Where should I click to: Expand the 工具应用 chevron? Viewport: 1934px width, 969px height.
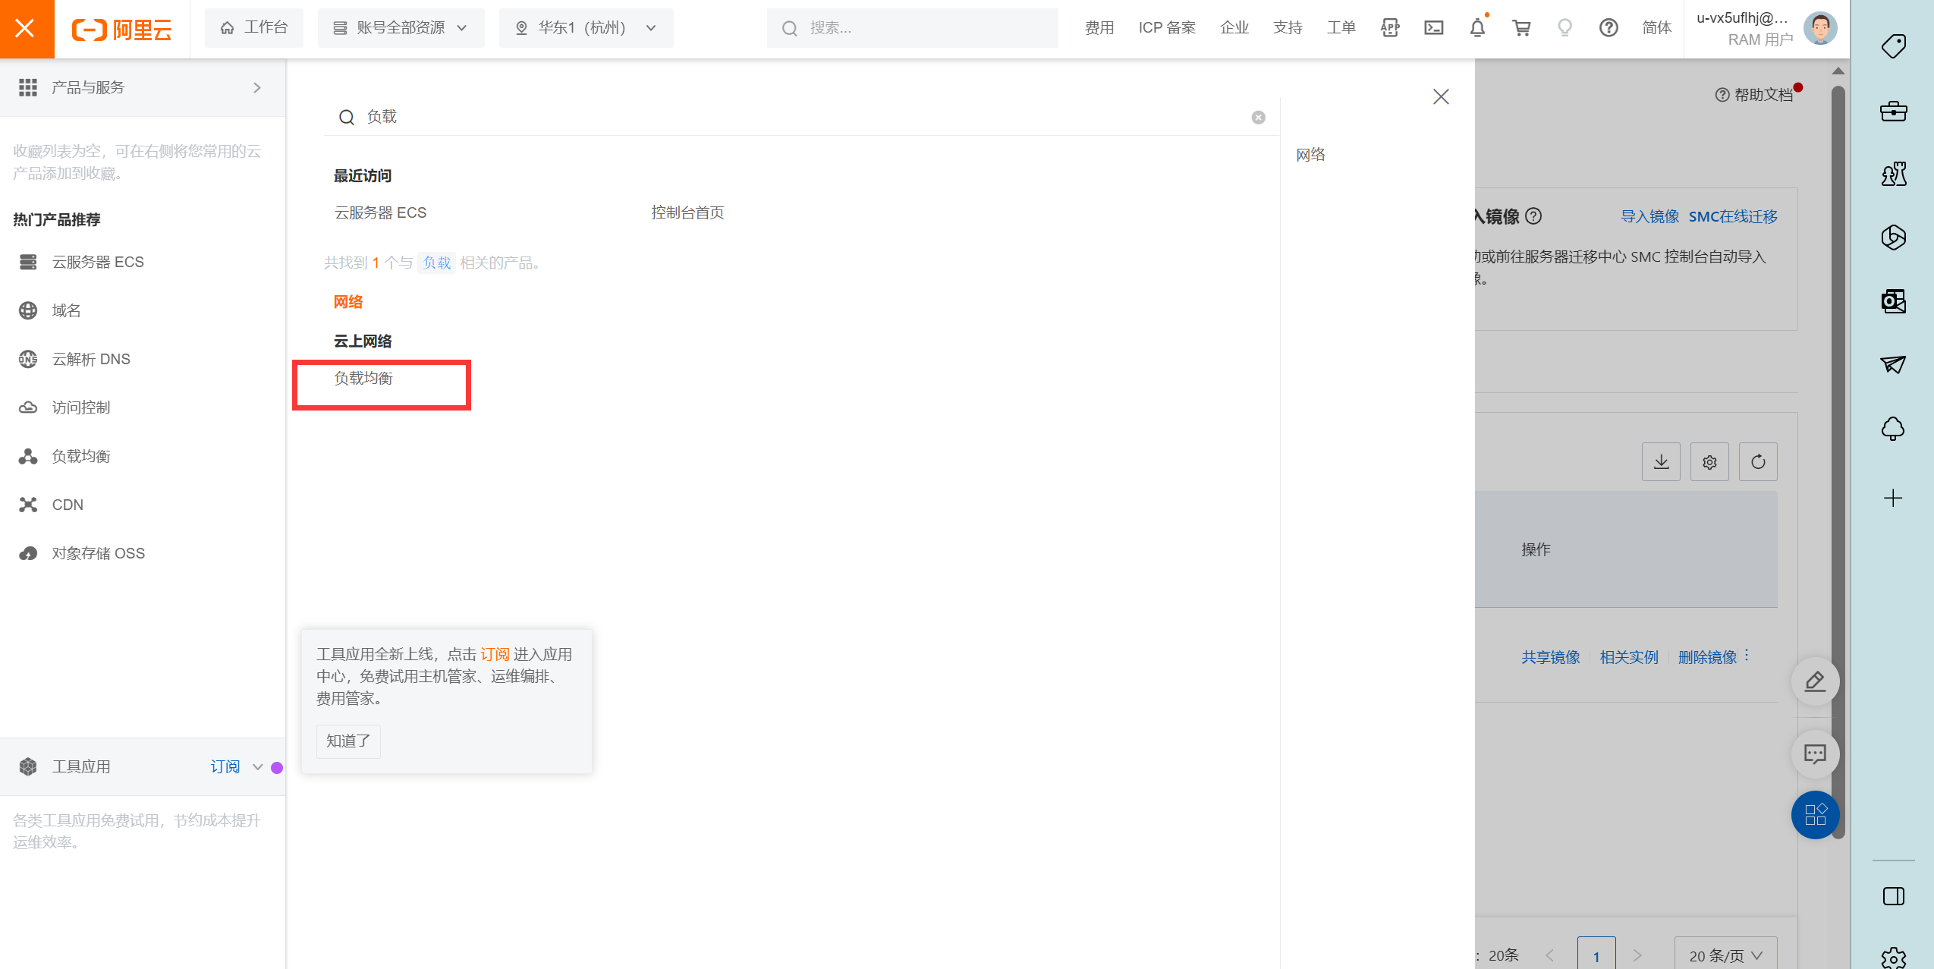(257, 767)
